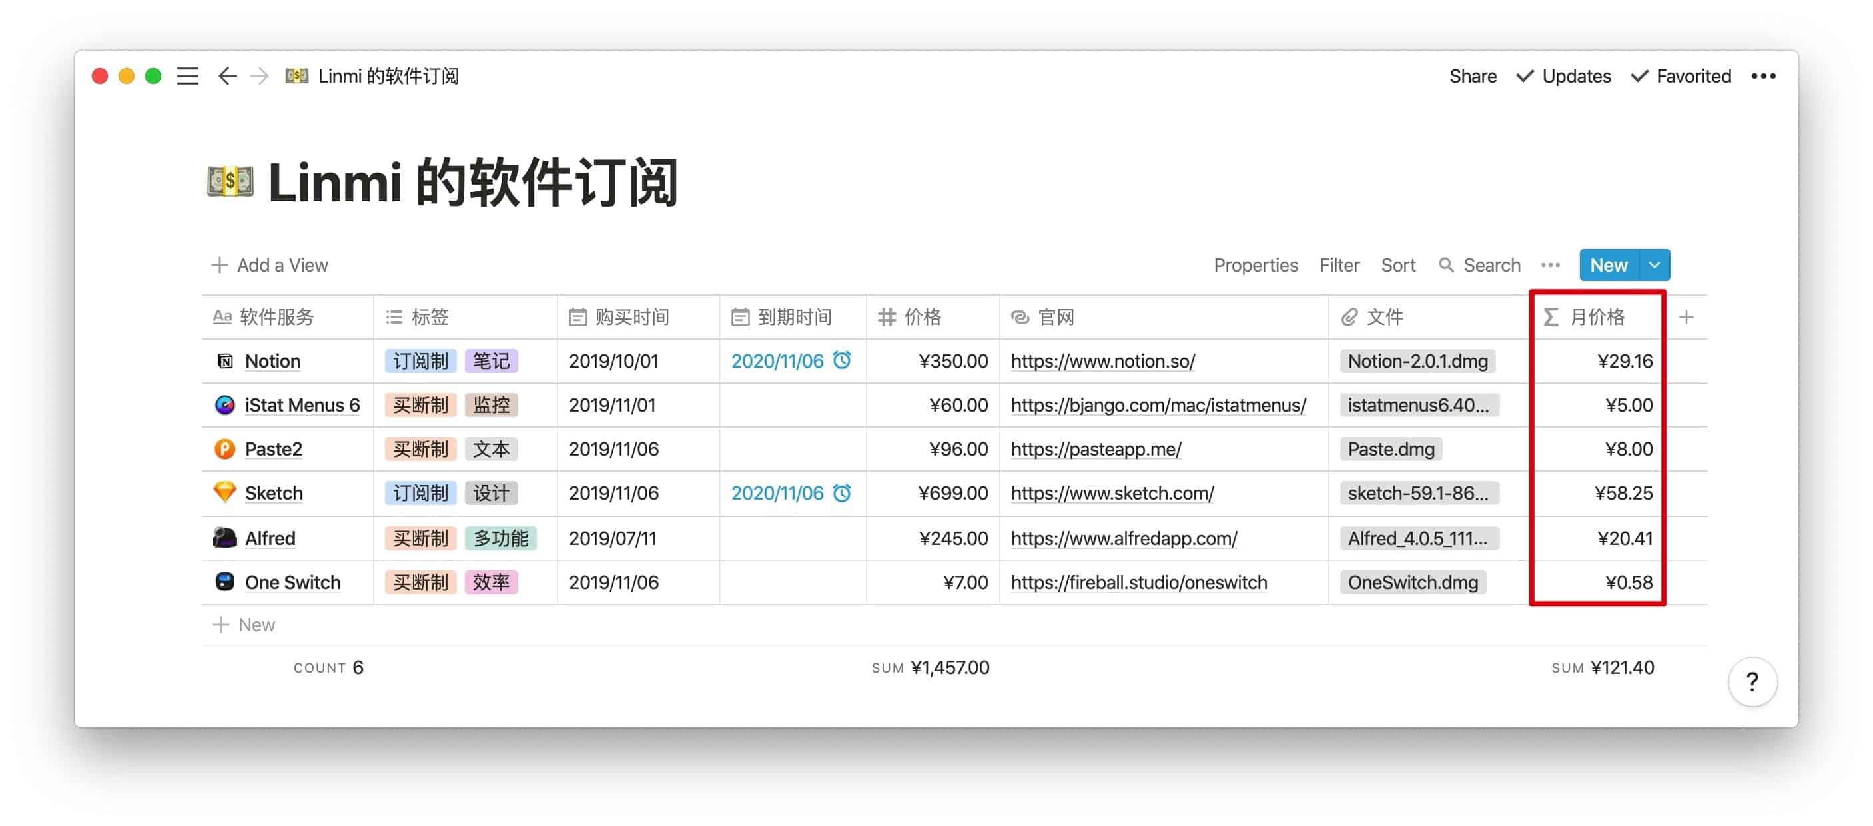
Task: Click the large money page icon
Action: pyautogui.click(x=230, y=181)
